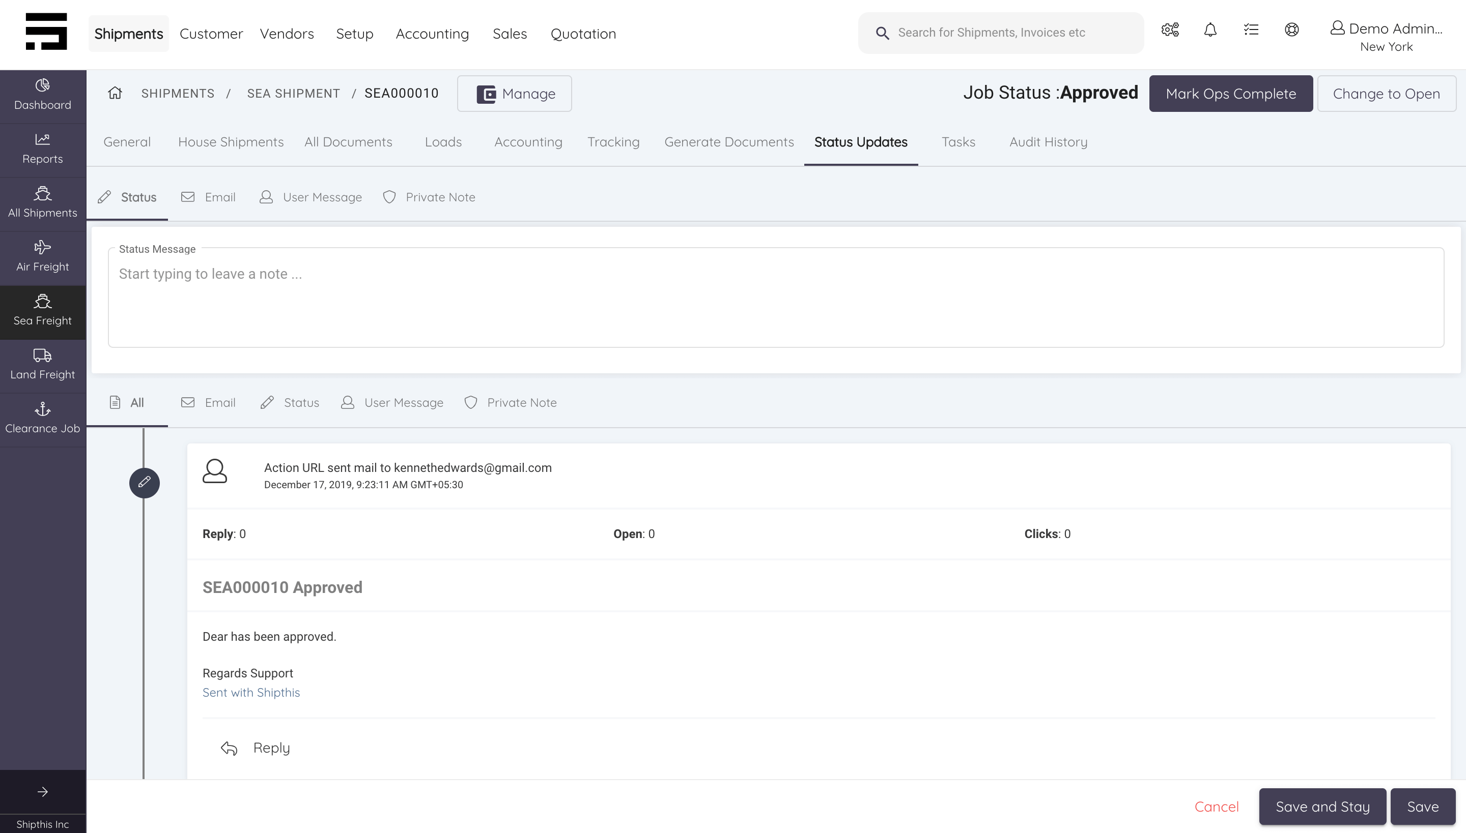
Task: Open the Sent with Shipthis link
Action: click(251, 692)
